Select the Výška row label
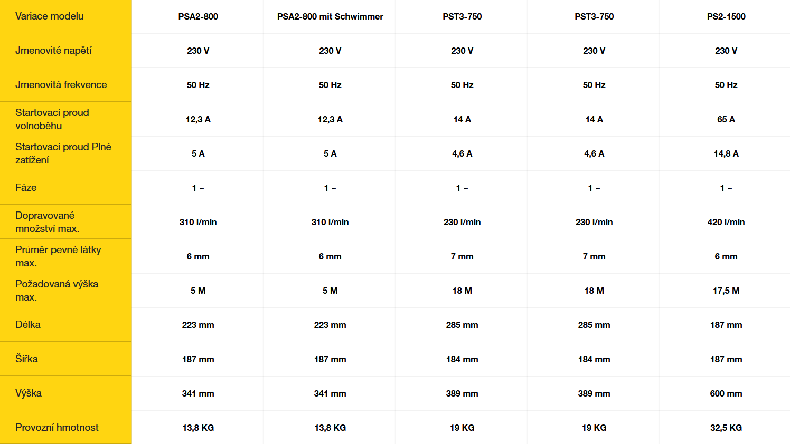This screenshot has height=444, width=790. 29,393
